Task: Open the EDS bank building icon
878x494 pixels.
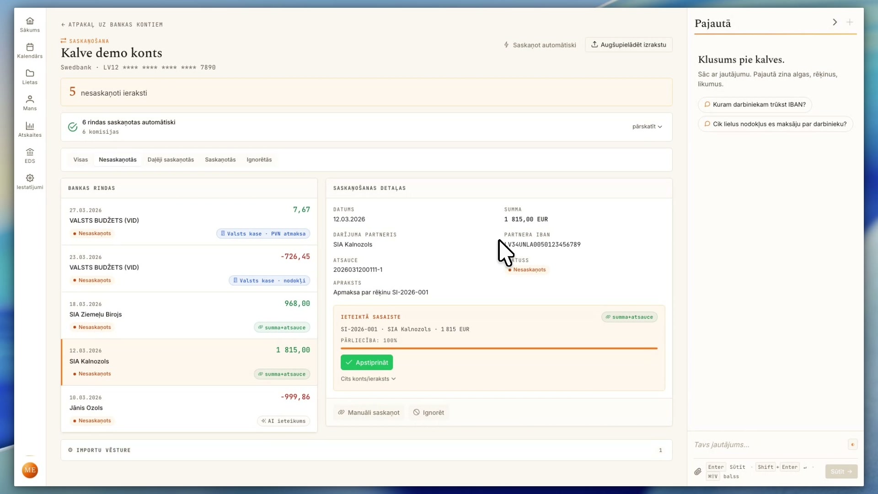Action: pyautogui.click(x=30, y=152)
